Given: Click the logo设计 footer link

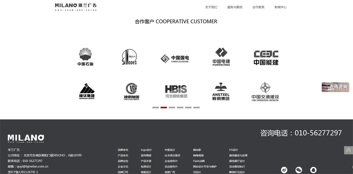Looking at the screenshot, I should 146,150.
